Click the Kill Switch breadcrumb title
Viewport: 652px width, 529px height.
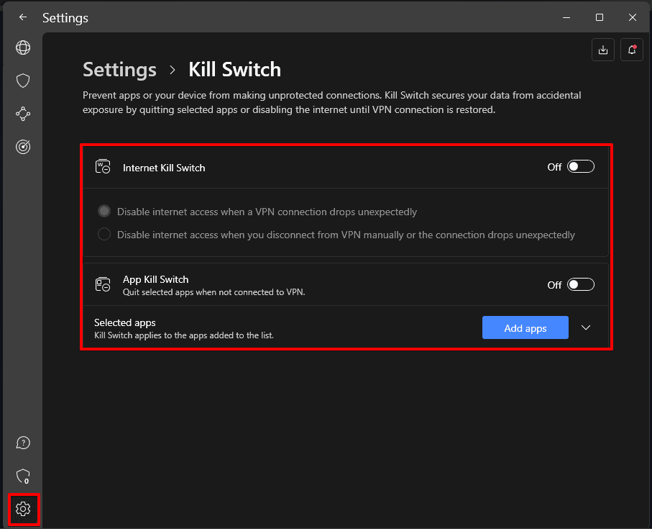[234, 70]
